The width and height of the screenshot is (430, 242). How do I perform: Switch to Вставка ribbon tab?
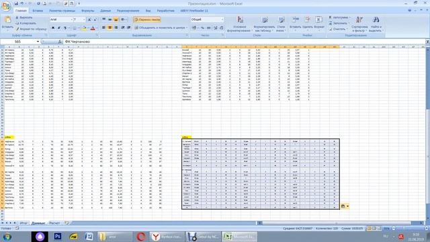pyautogui.click(x=38, y=11)
